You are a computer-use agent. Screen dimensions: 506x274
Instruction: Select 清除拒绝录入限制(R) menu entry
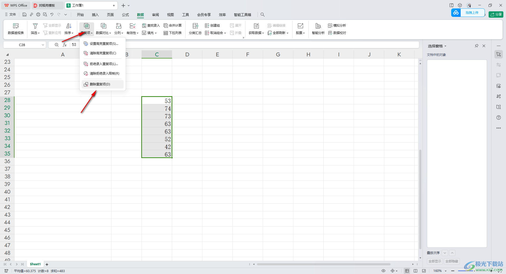(103, 74)
